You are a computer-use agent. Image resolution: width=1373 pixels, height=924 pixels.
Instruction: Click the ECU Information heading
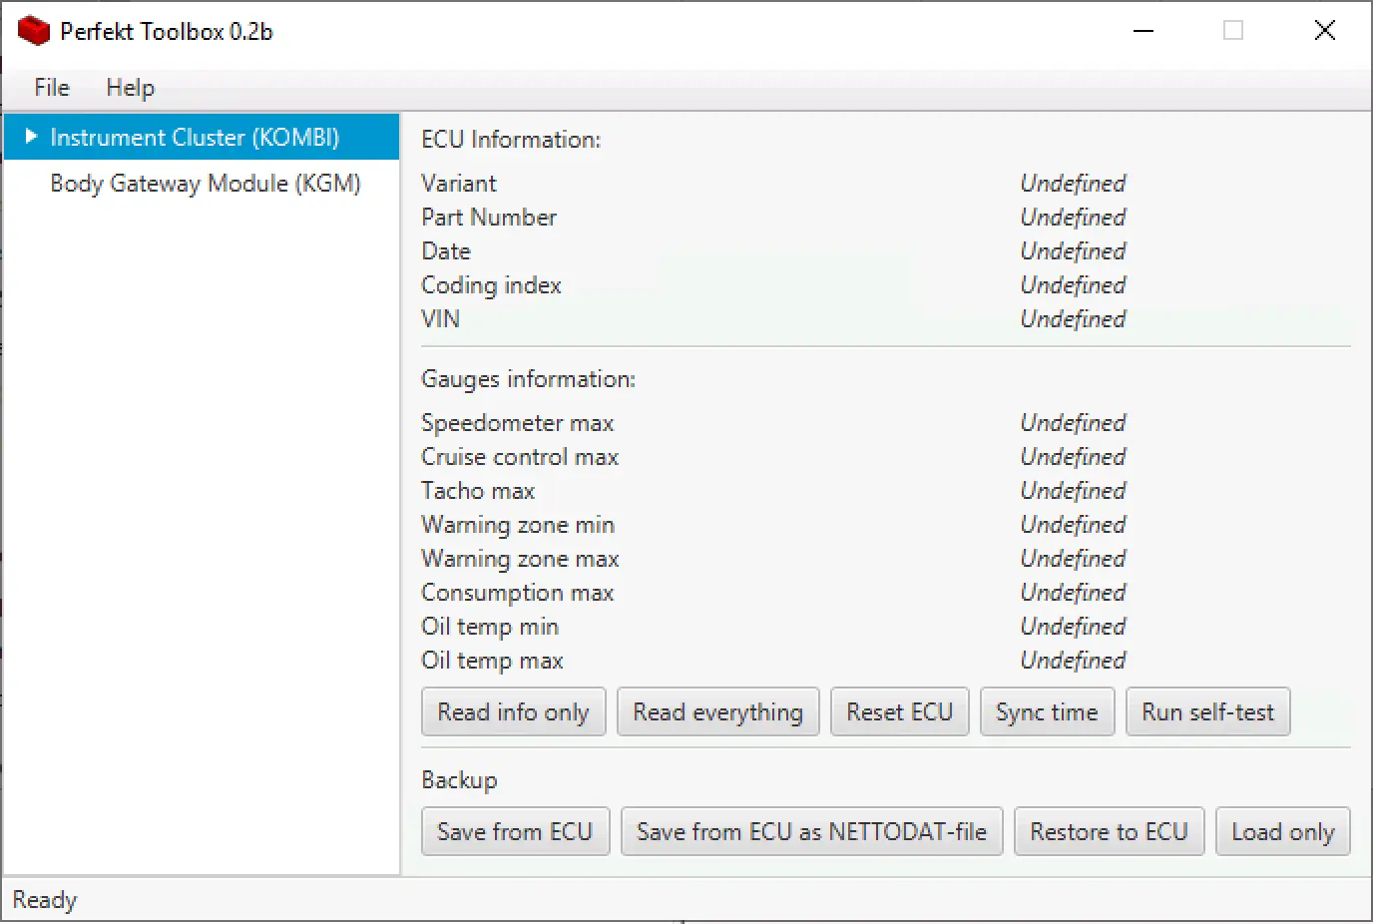coord(510,140)
